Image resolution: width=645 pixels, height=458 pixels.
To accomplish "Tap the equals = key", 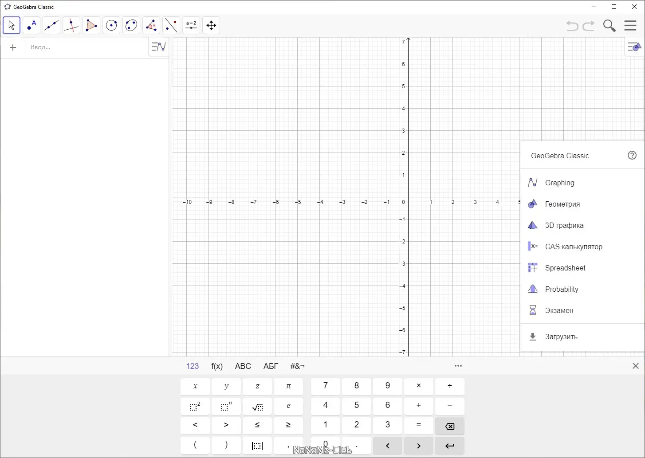I will (419, 425).
